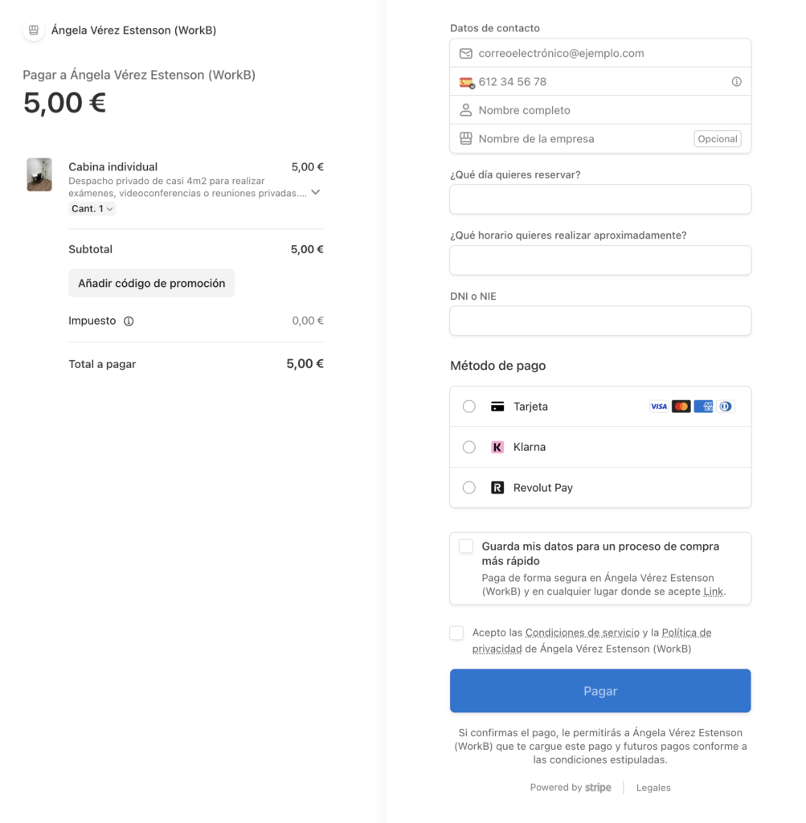Click the WorkB storefront icon in header
This screenshot has width=806, height=823.
click(33, 31)
